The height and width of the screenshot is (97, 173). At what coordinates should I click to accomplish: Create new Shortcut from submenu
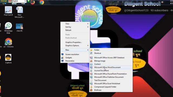tap(111, 53)
